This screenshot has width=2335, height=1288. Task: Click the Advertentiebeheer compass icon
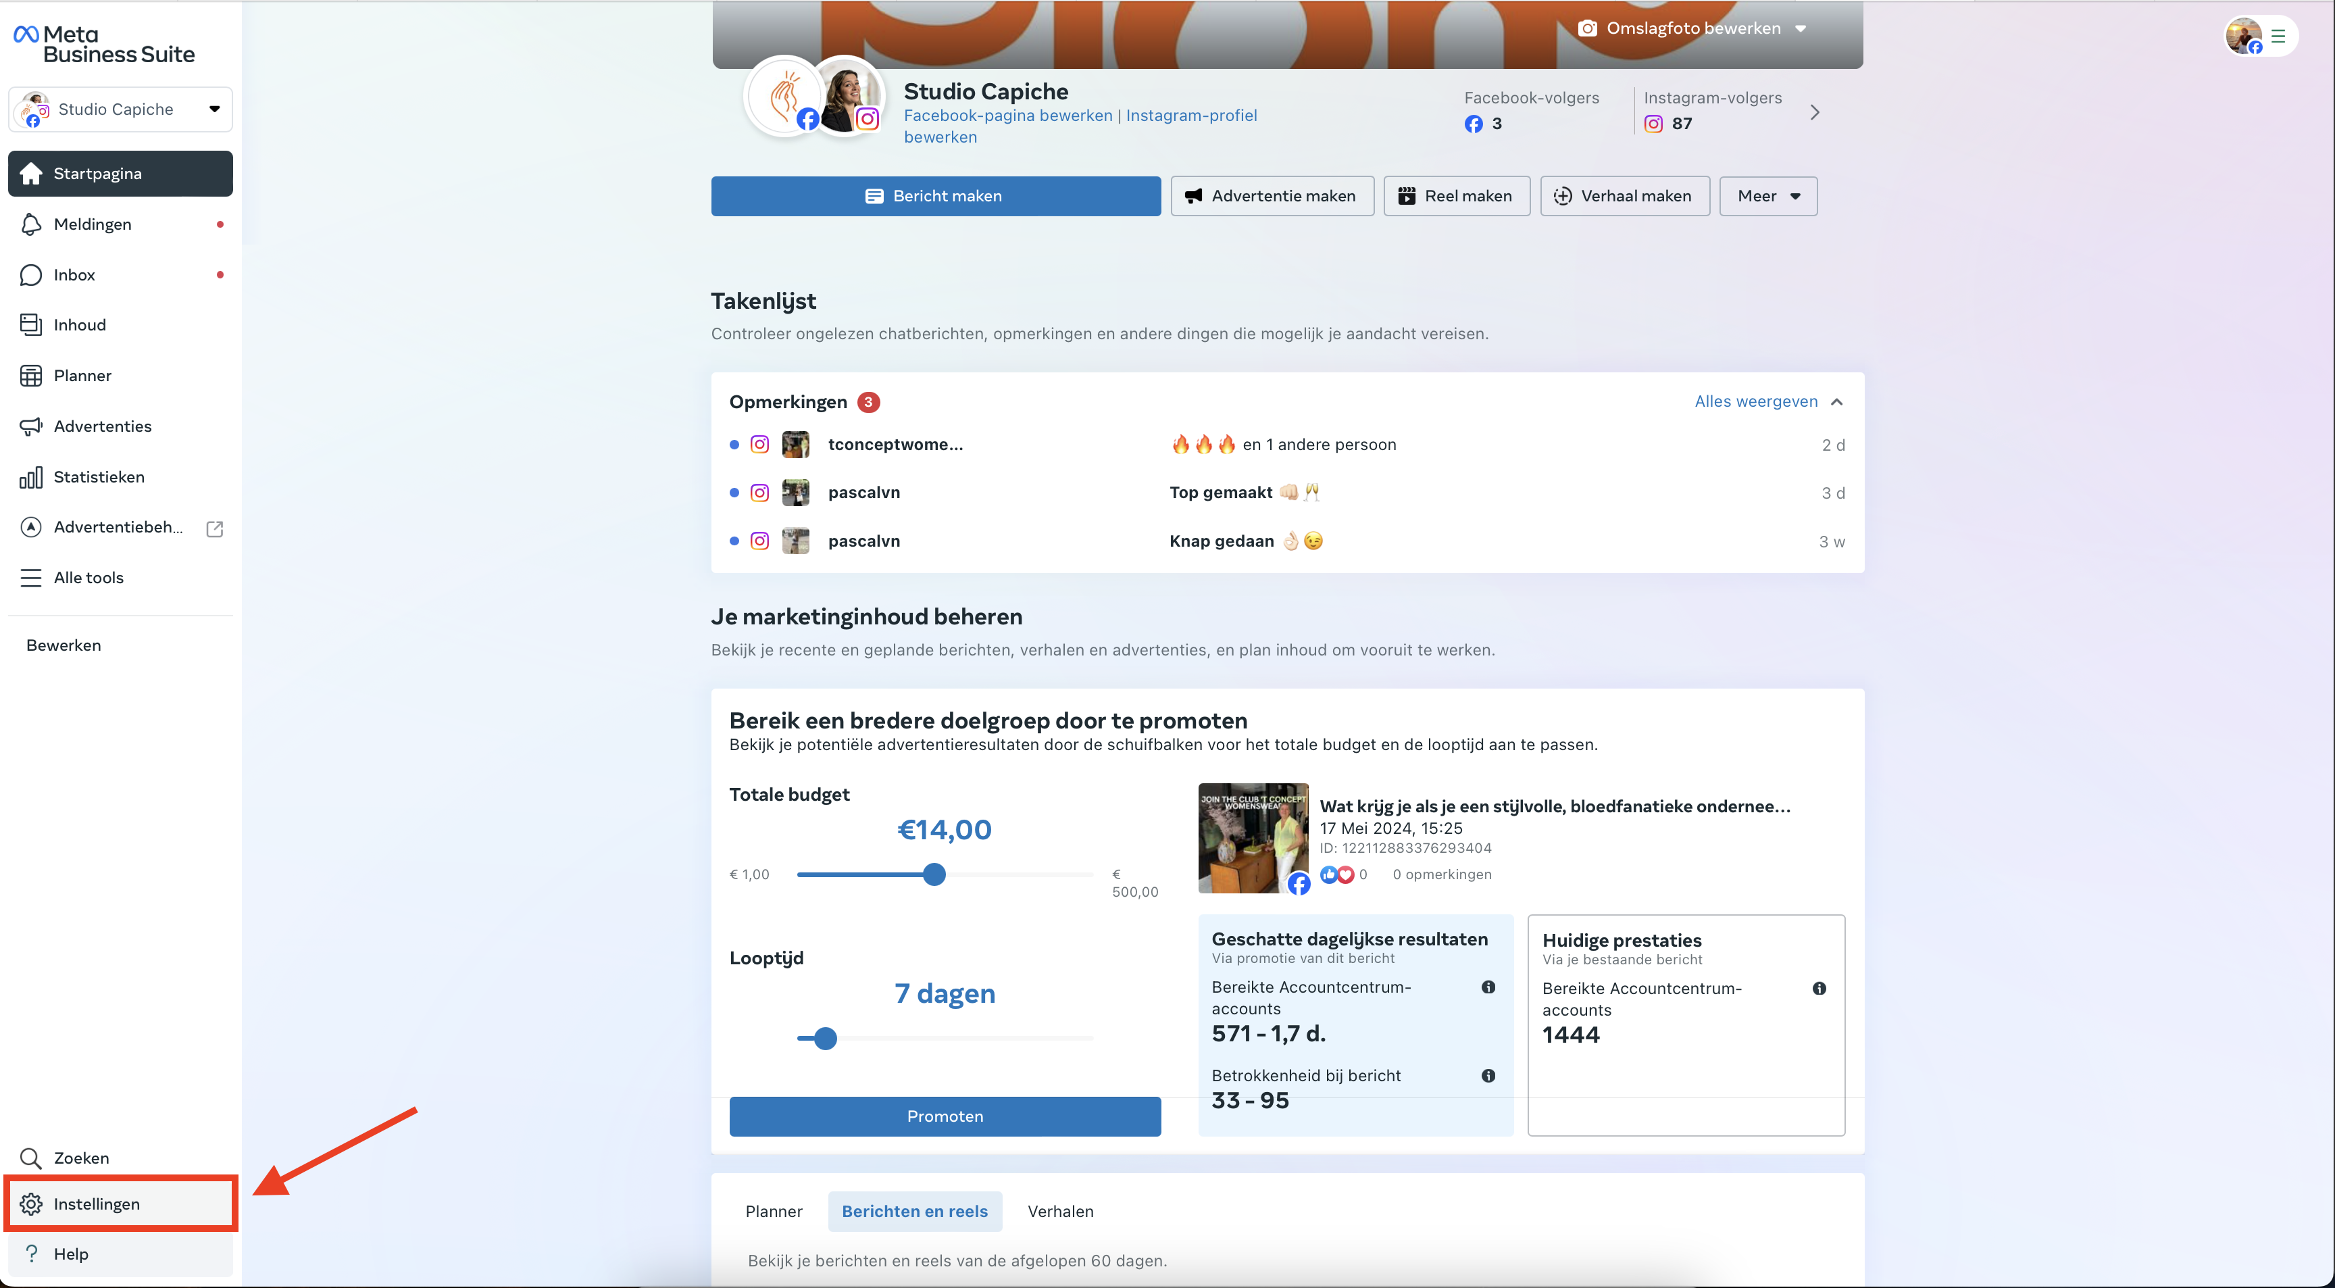32,526
